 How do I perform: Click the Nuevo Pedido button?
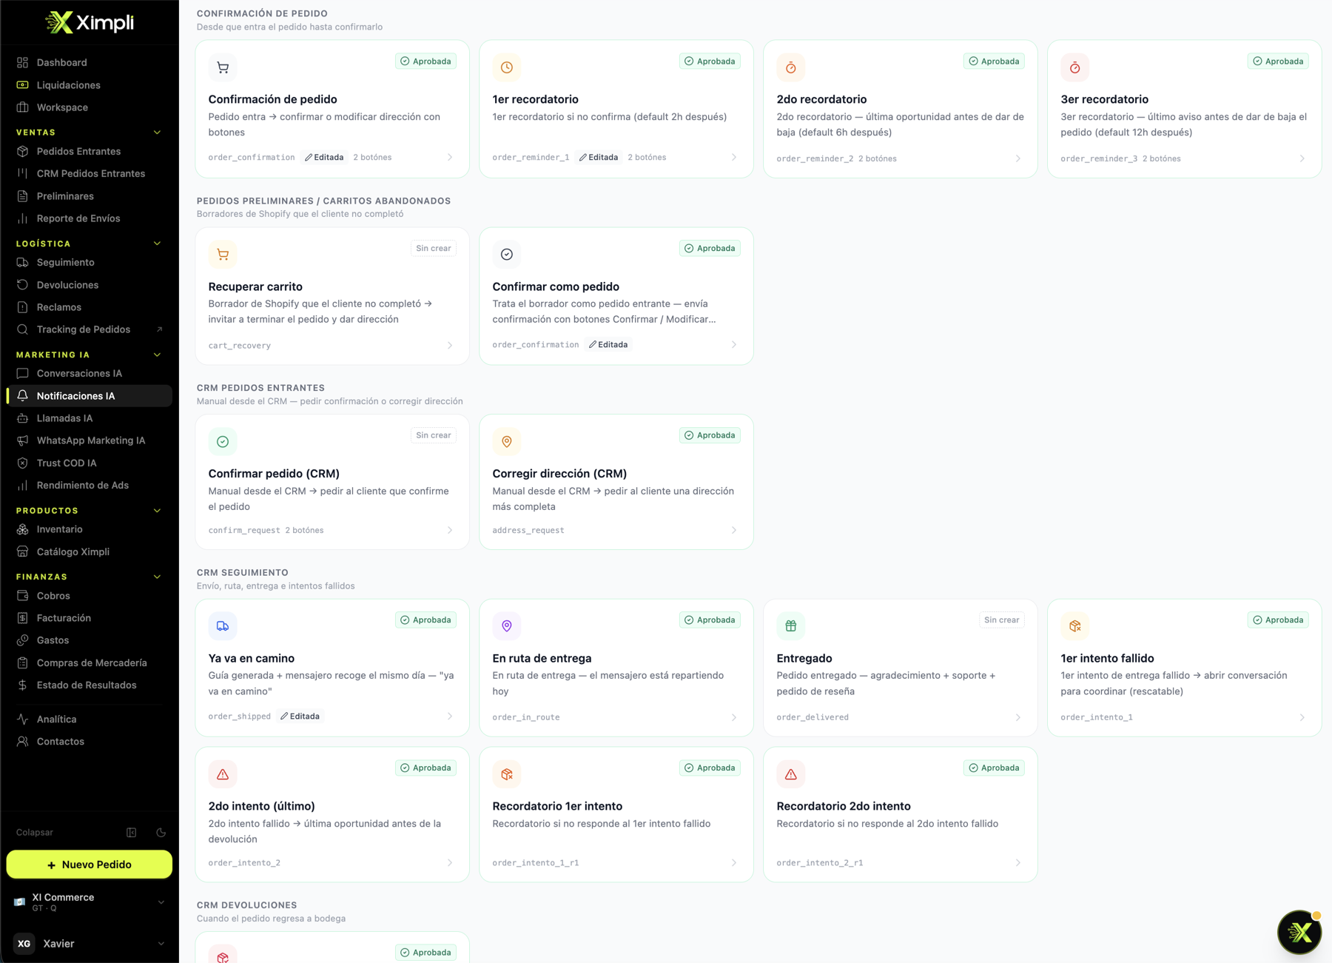pyautogui.click(x=90, y=865)
